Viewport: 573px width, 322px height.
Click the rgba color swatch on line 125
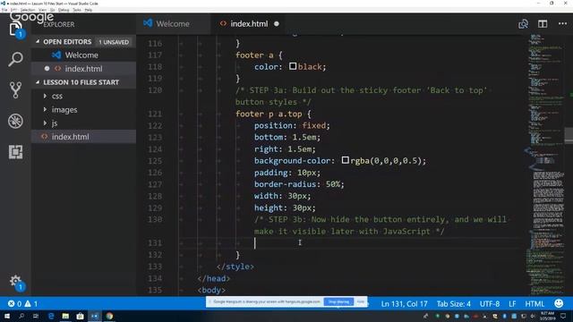point(346,160)
